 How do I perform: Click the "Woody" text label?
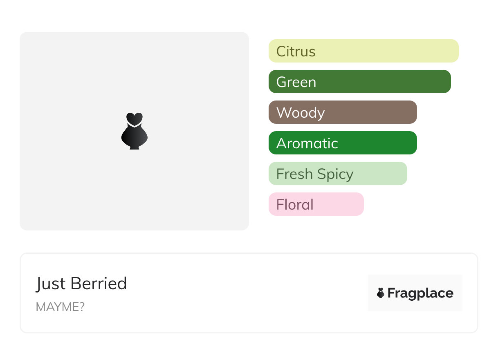point(301,113)
